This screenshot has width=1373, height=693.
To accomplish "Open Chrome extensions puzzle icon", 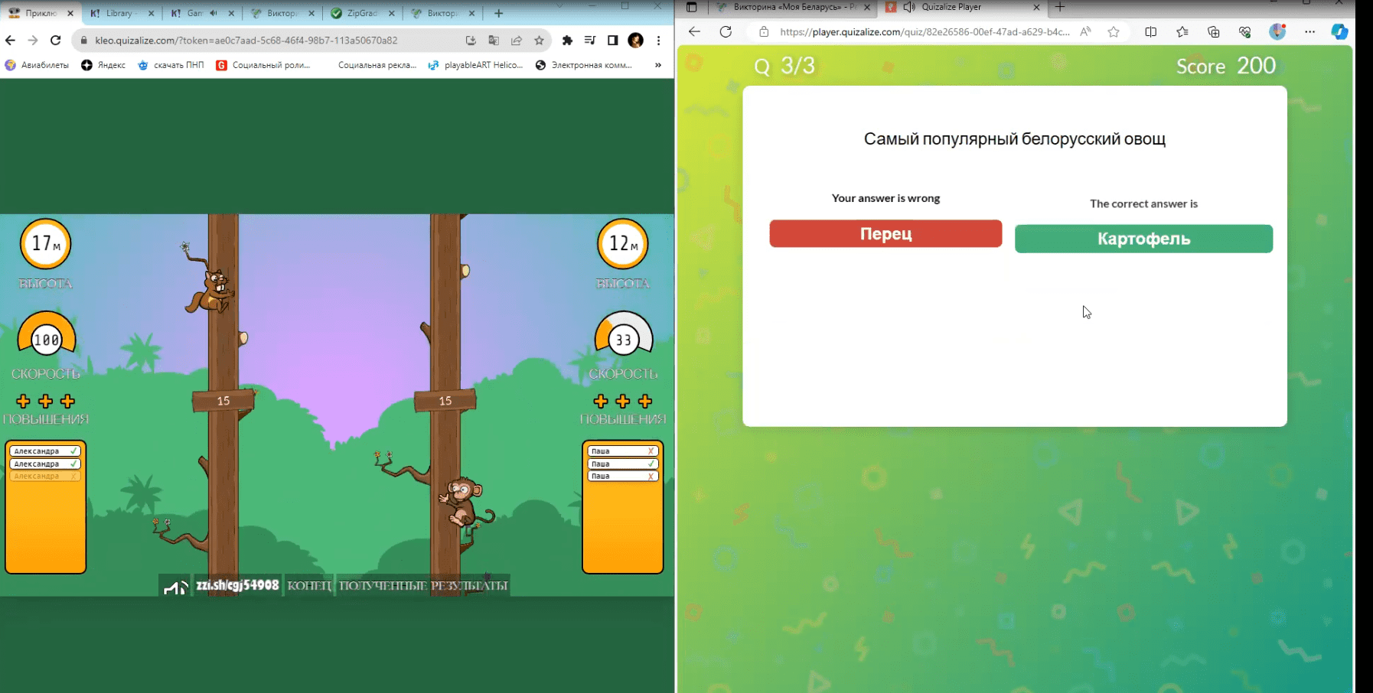I will pos(567,41).
